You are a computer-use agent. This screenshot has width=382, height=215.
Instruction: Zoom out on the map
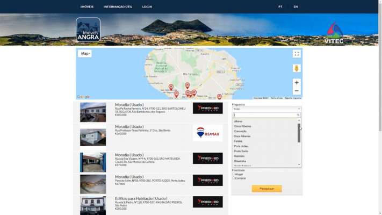pos(297,91)
